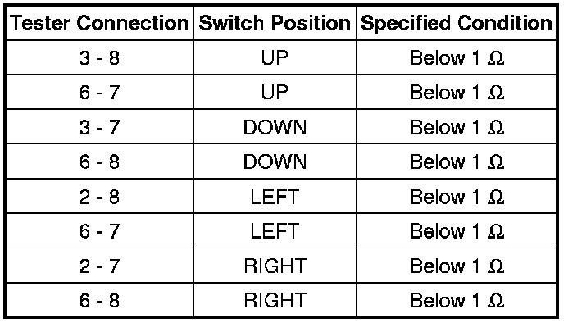Click the DOWN cell in the 6 - 8 row
The height and width of the screenshot is (323, 577).
click(x=275, y=161)
